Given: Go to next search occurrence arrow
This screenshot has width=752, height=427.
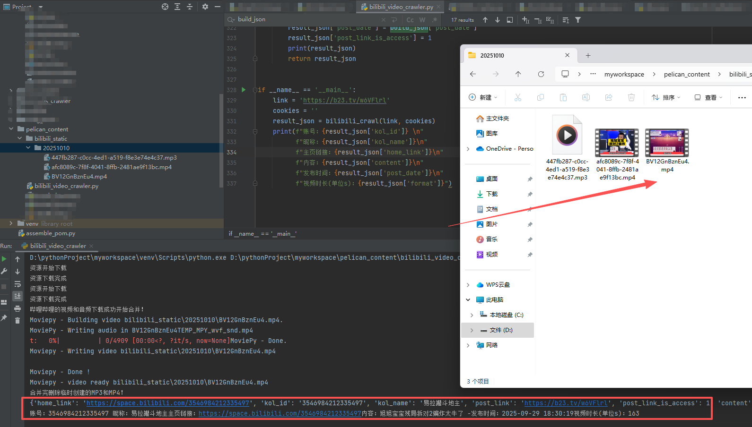Looking at the screenshot, I should pos(498,20).
